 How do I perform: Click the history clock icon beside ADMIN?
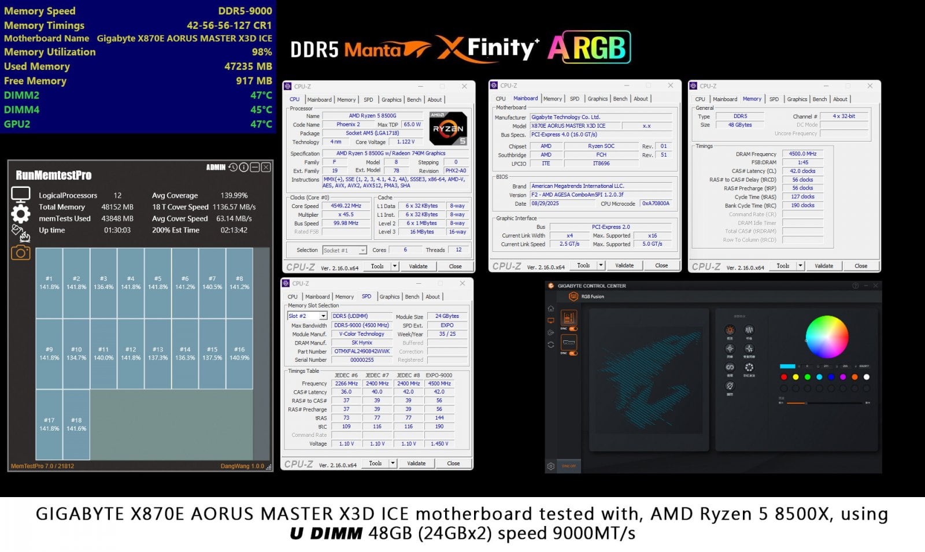232,168
